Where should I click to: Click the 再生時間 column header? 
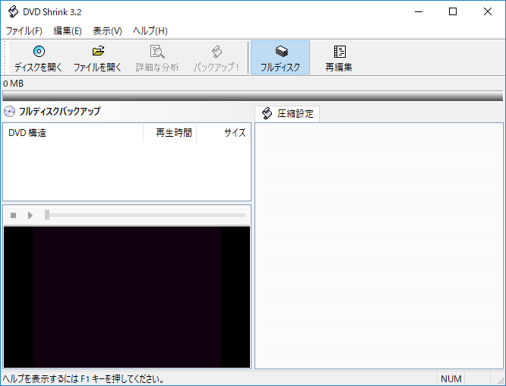(169, 133)
